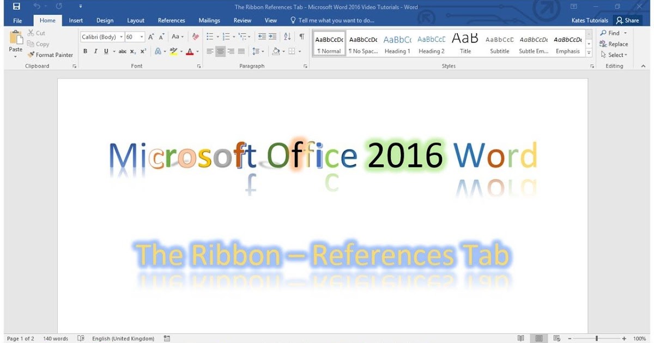
Task: Open the Clipboard pane launcher
Action: [74, 66]
